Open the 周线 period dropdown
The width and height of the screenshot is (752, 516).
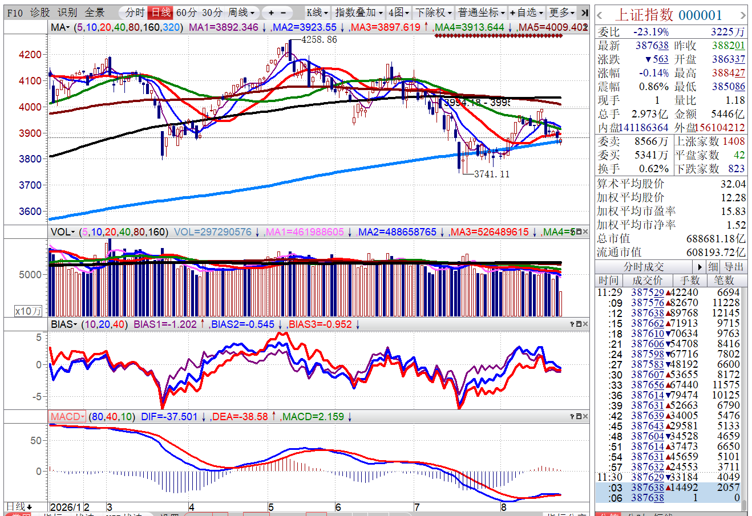[x=241, y=12]
